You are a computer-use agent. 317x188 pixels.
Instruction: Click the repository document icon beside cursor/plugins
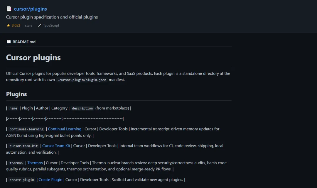(9, 9)
